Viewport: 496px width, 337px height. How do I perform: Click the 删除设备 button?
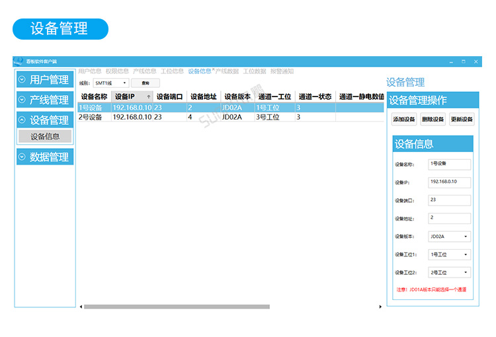433,120
